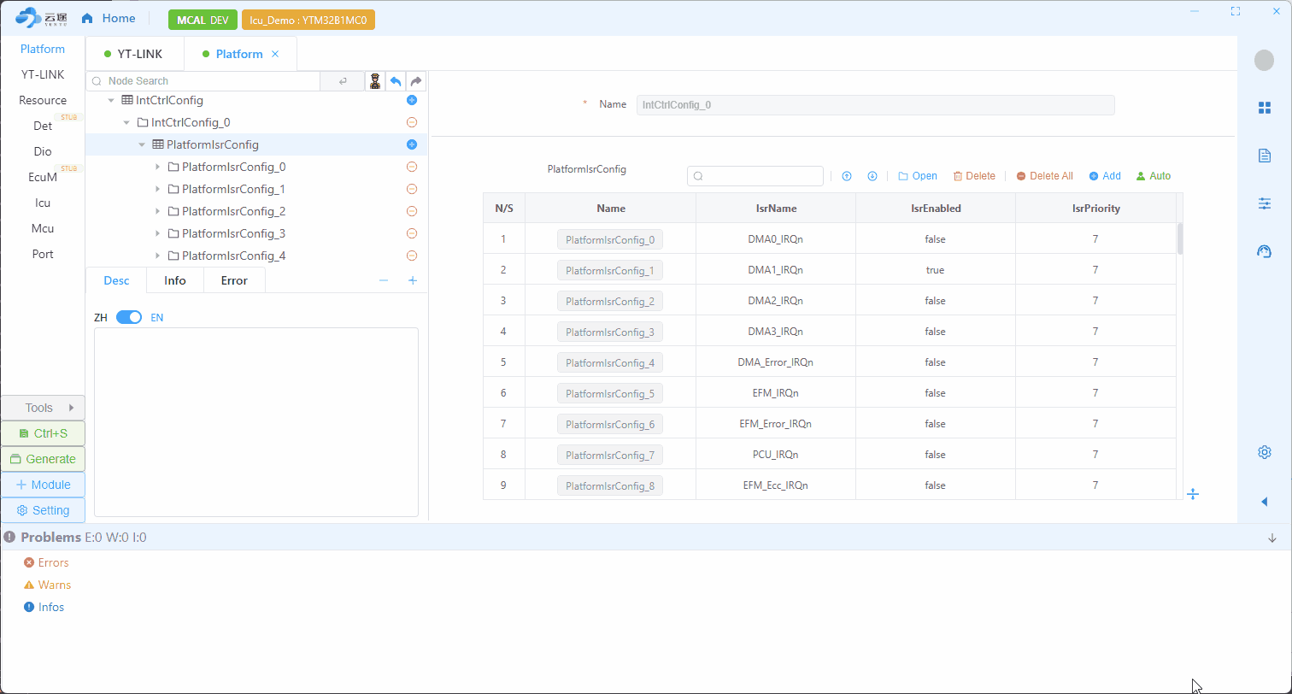
Task: Switch to the Error tab
Action: (234, 280)
